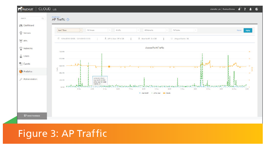Click the blue Apply button
The image size is (266, 149).
[248, 30]
